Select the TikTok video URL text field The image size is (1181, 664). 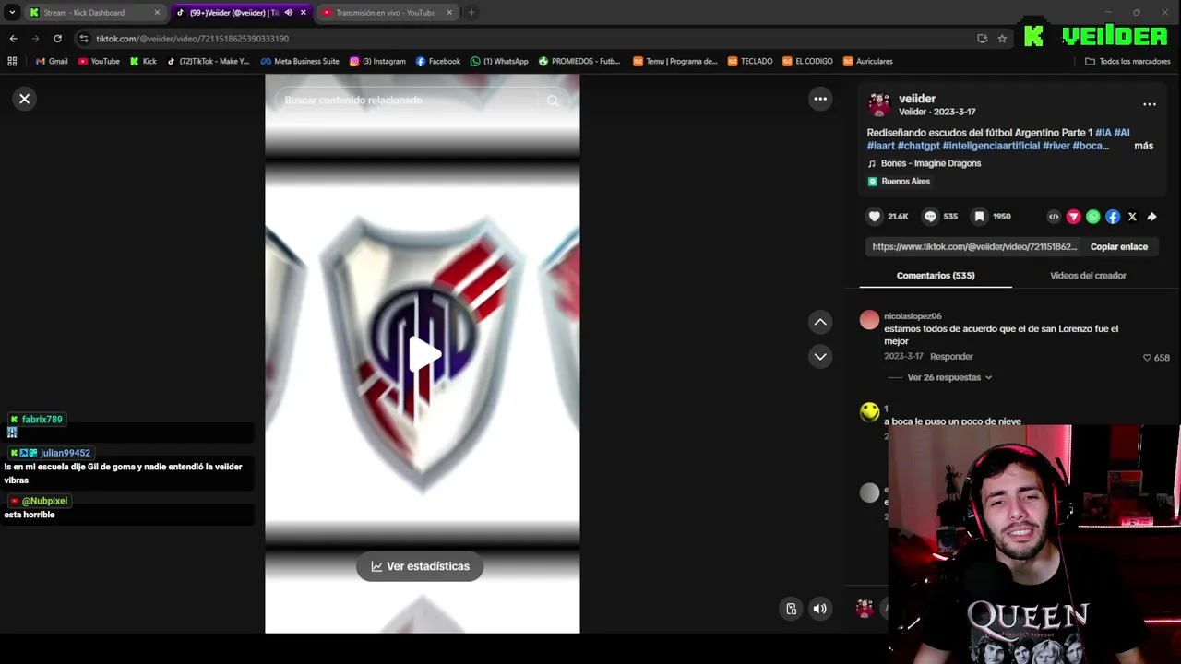[x=974, y=247]
